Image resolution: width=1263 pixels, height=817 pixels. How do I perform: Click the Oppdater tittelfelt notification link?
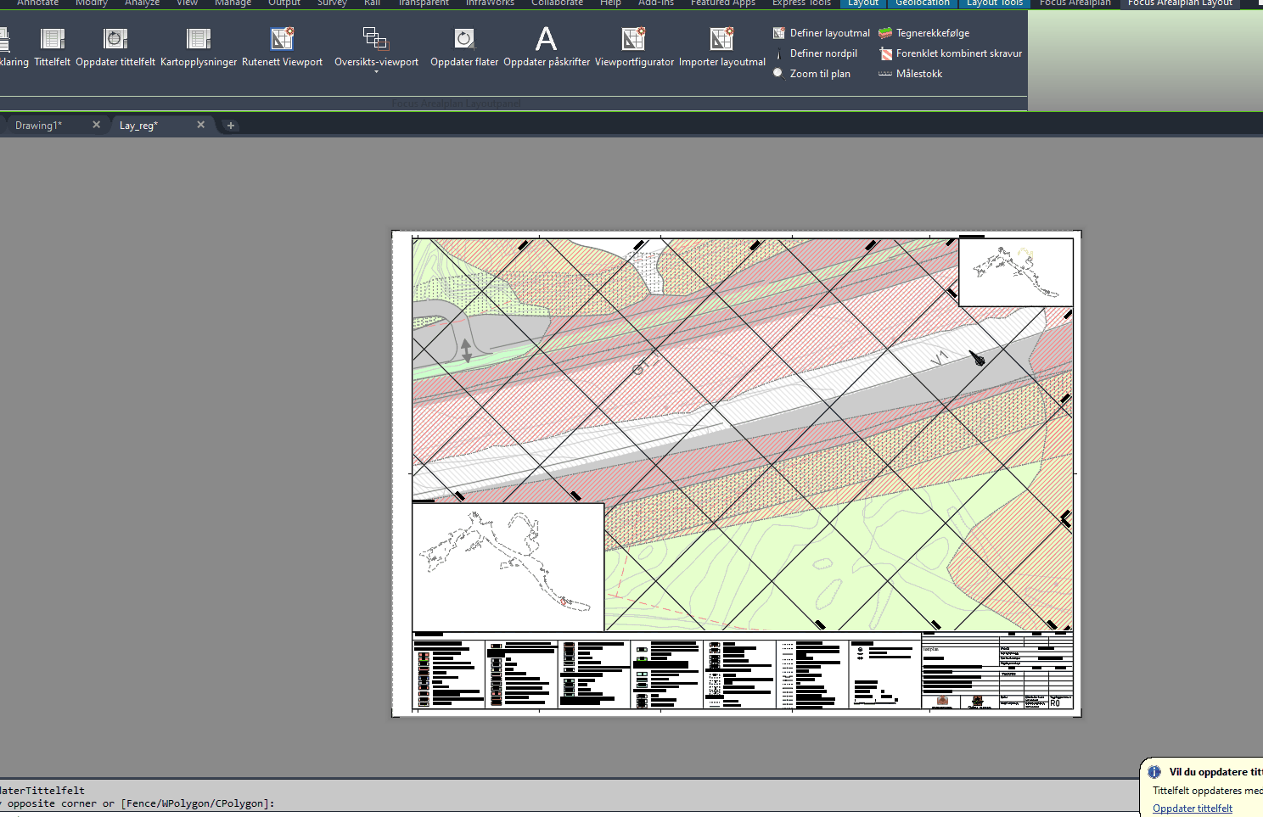click(x=1192, y=809)
